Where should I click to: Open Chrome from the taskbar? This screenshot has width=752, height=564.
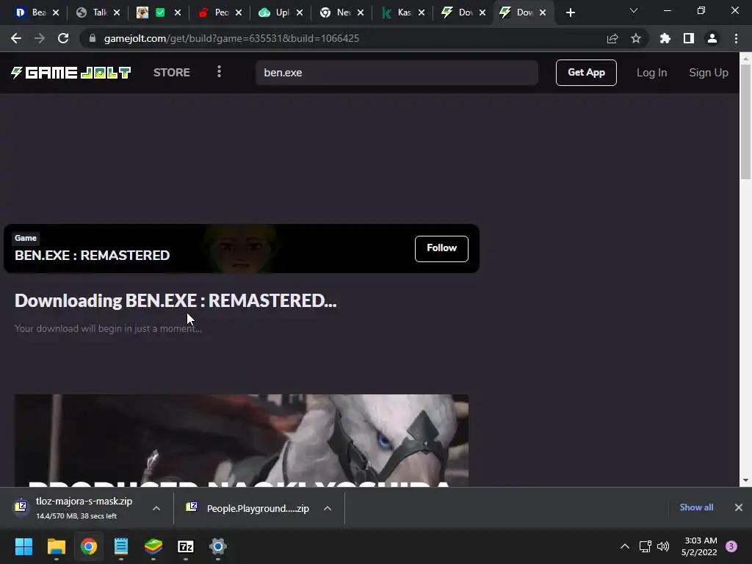point(89,546)
